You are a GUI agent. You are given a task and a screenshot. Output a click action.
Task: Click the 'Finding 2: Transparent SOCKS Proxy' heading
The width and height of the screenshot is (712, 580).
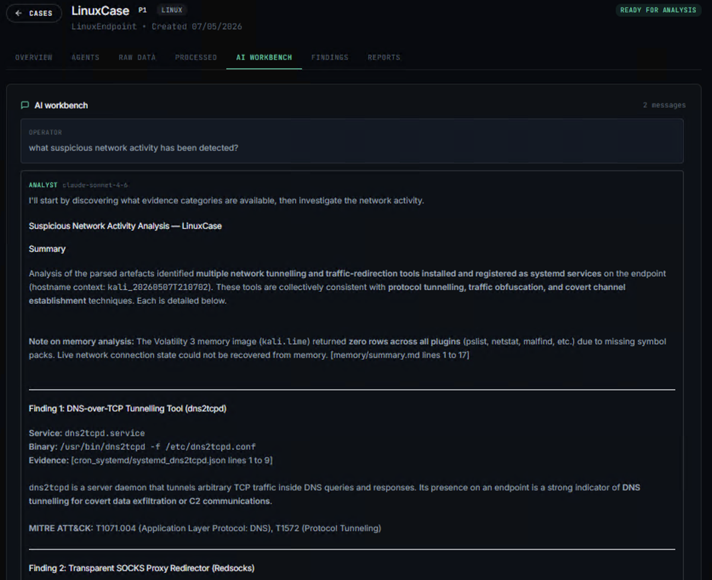pos(141,568)
